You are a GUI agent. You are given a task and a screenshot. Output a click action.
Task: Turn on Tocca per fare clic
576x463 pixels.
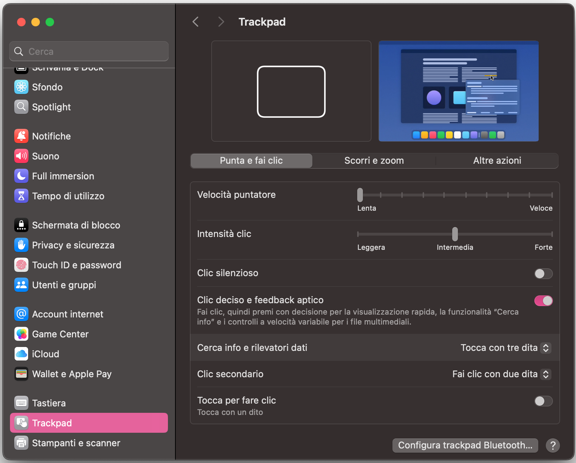click(543, 401)
